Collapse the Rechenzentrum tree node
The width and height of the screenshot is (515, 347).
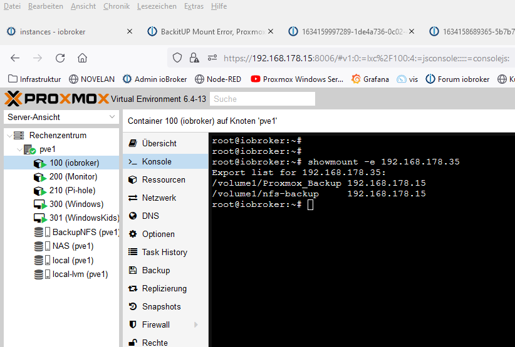click(x=9, y=135)
